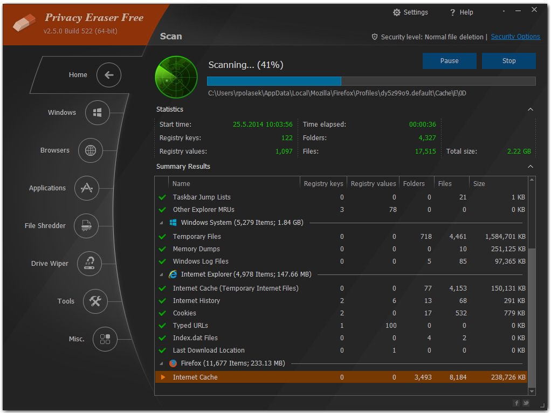Click the scrollbar down arrow
The image size is (551, 413).
[x=532, y=391]
